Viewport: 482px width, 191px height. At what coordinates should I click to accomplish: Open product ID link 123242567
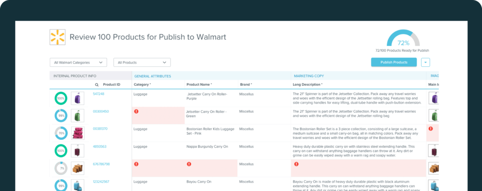101,182
